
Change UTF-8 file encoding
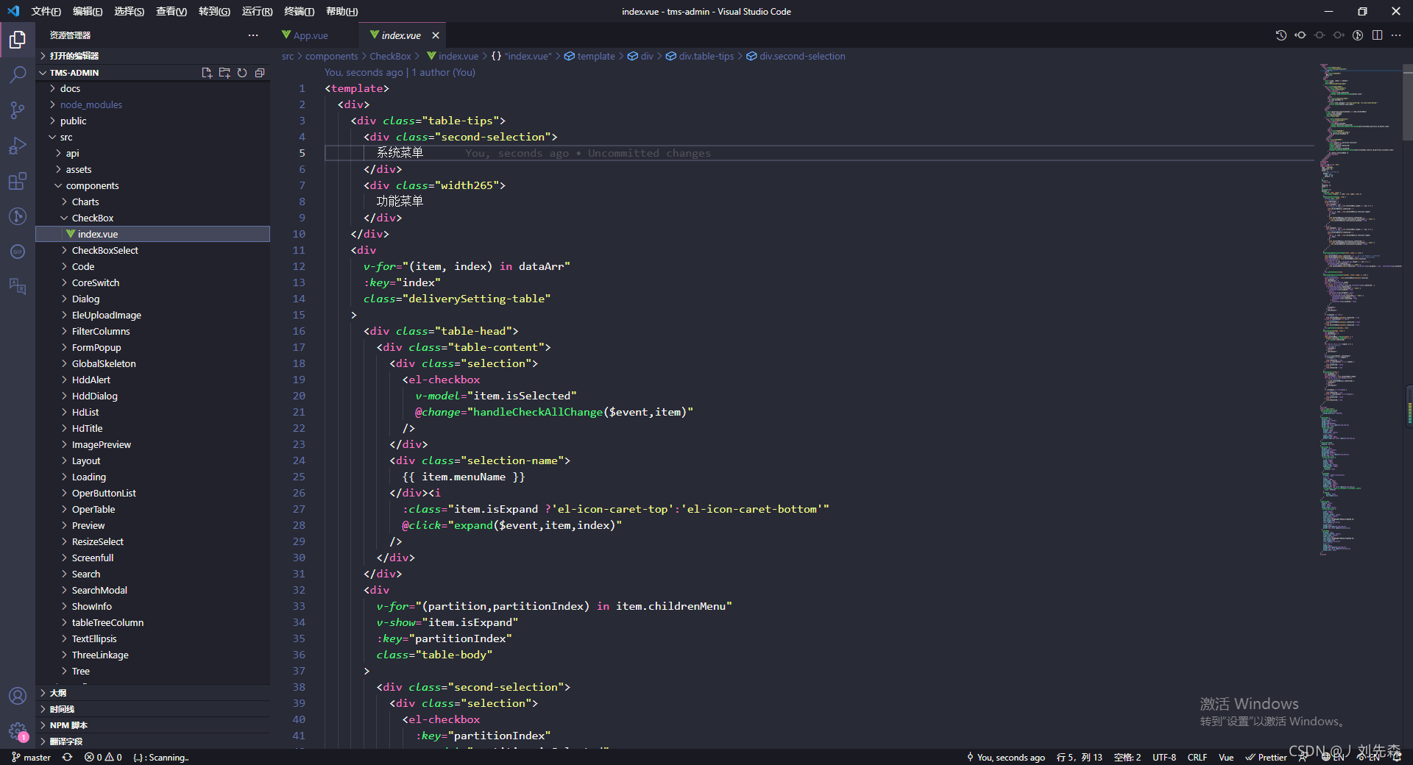click(1164, 757)
